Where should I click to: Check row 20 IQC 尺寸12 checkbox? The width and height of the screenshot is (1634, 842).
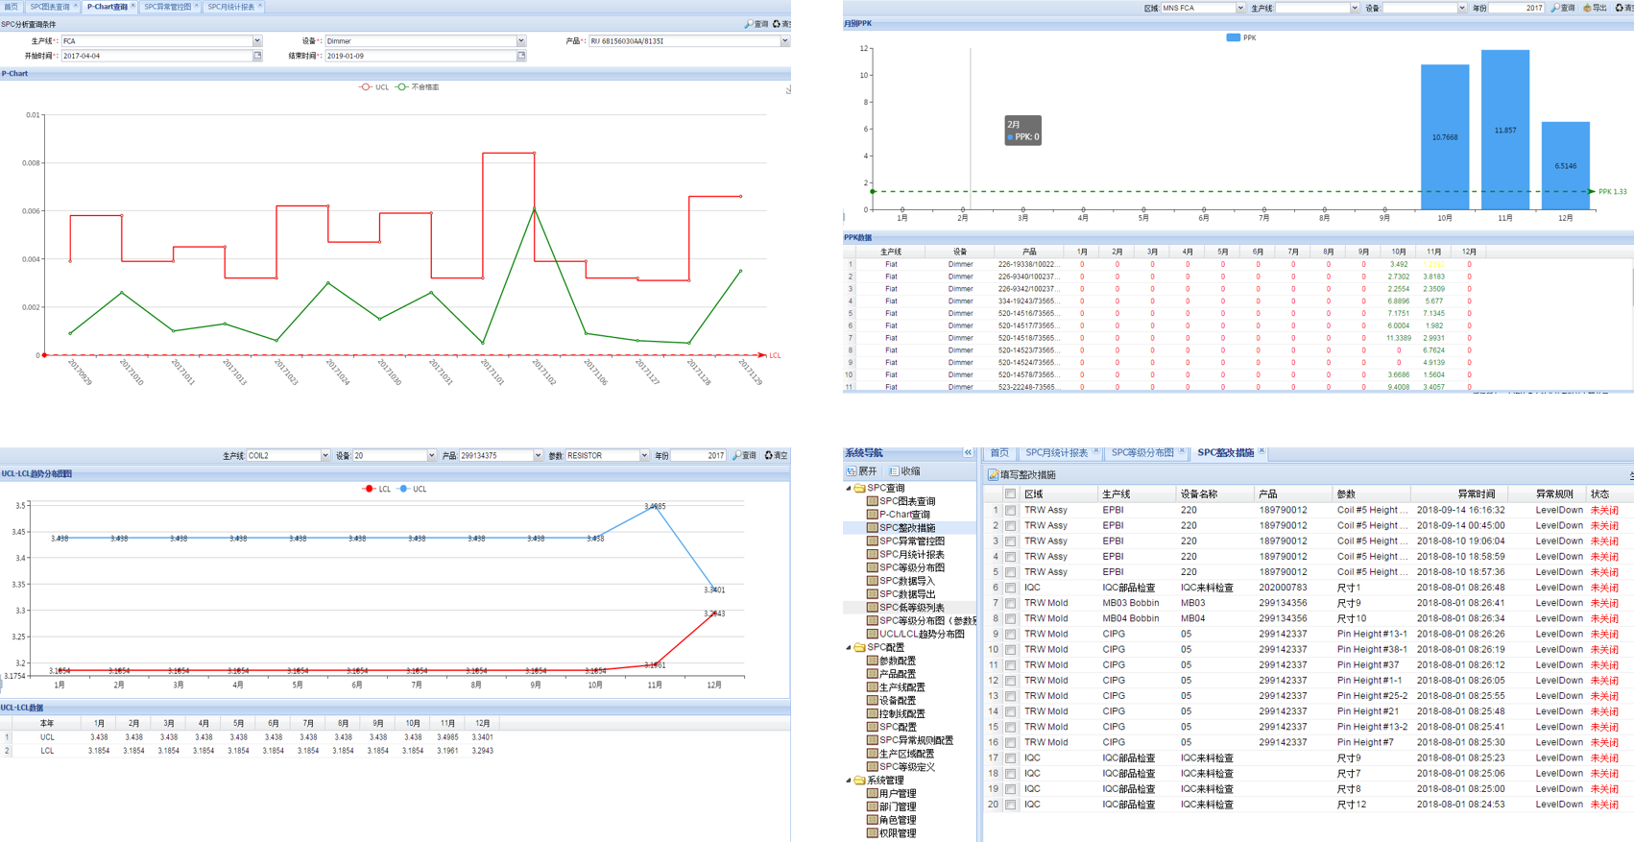pos(1010,805)
